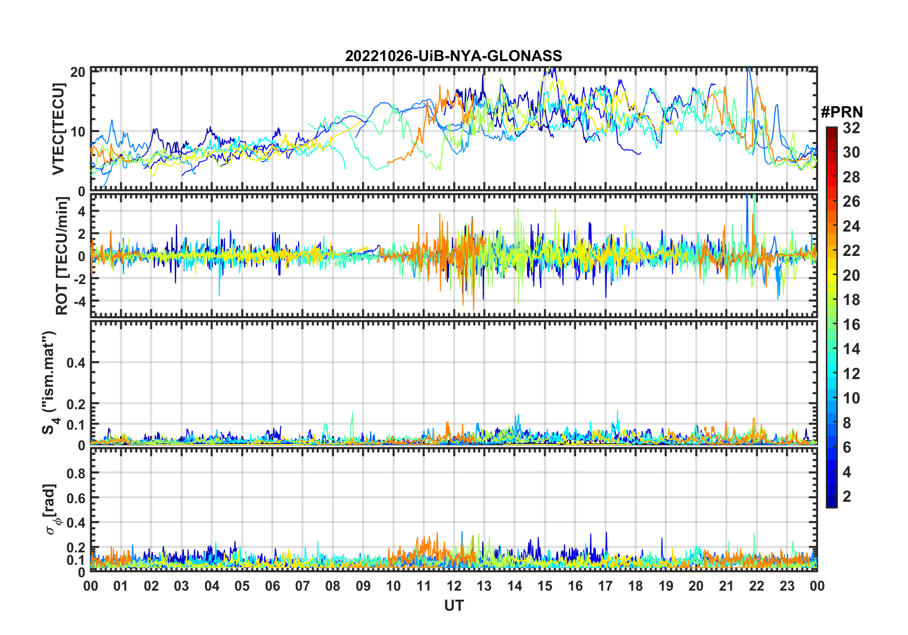Select the ROT [TECU/min] y-axis label

click(x=62, y=256)
